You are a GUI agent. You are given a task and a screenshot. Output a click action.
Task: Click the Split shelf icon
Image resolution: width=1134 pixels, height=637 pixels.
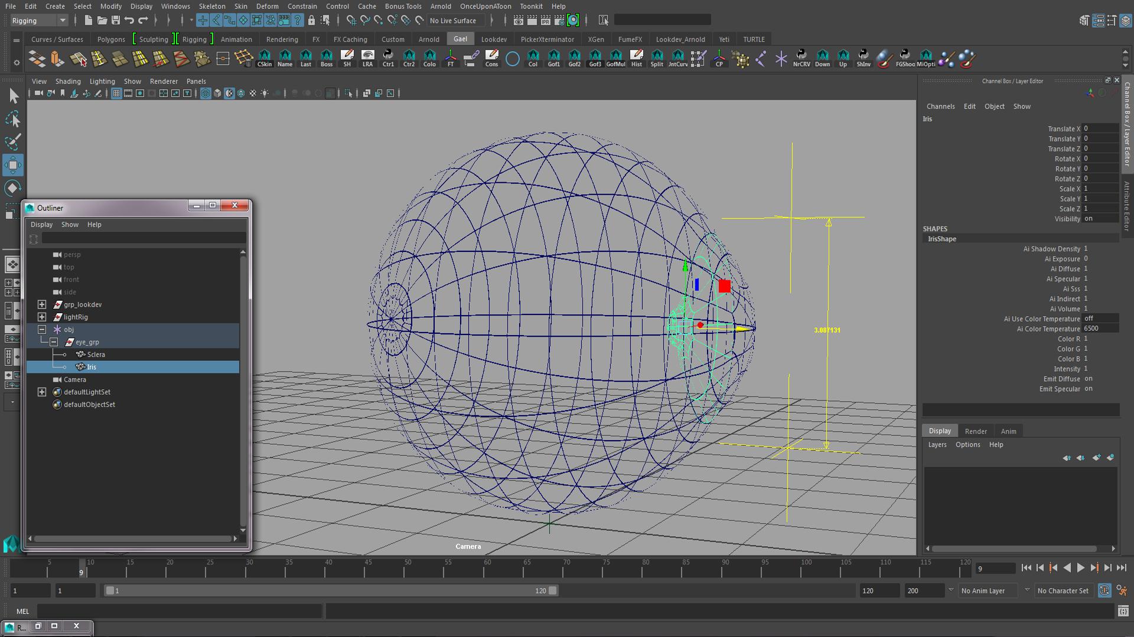[657, 58]
